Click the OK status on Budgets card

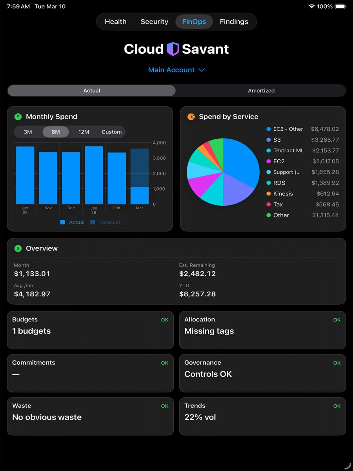165,320
